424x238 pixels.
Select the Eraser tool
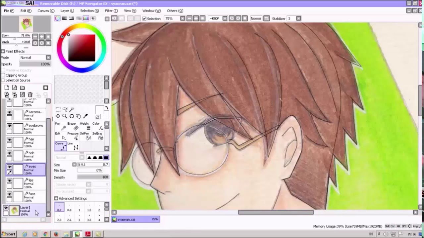73,126
